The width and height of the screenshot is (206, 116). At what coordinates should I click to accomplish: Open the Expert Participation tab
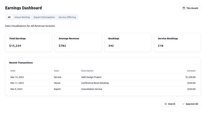coord(44,17)
